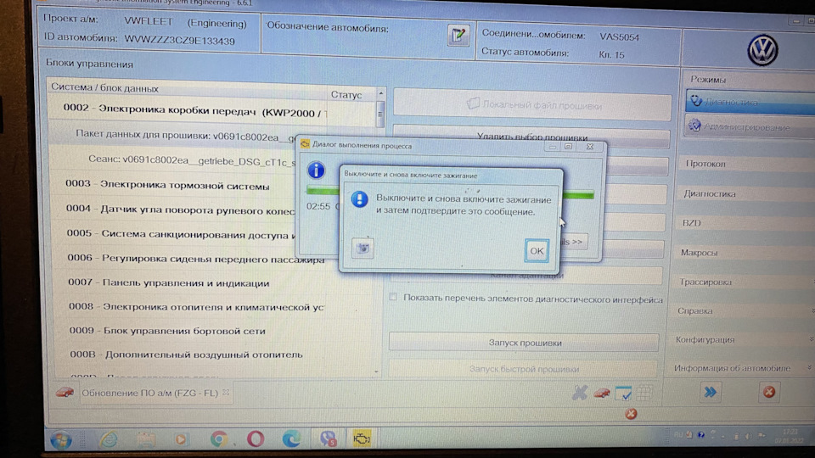Click the 'Запуск прошивки' button
This screenshot has height=458, width=815.
click(524, 343)
